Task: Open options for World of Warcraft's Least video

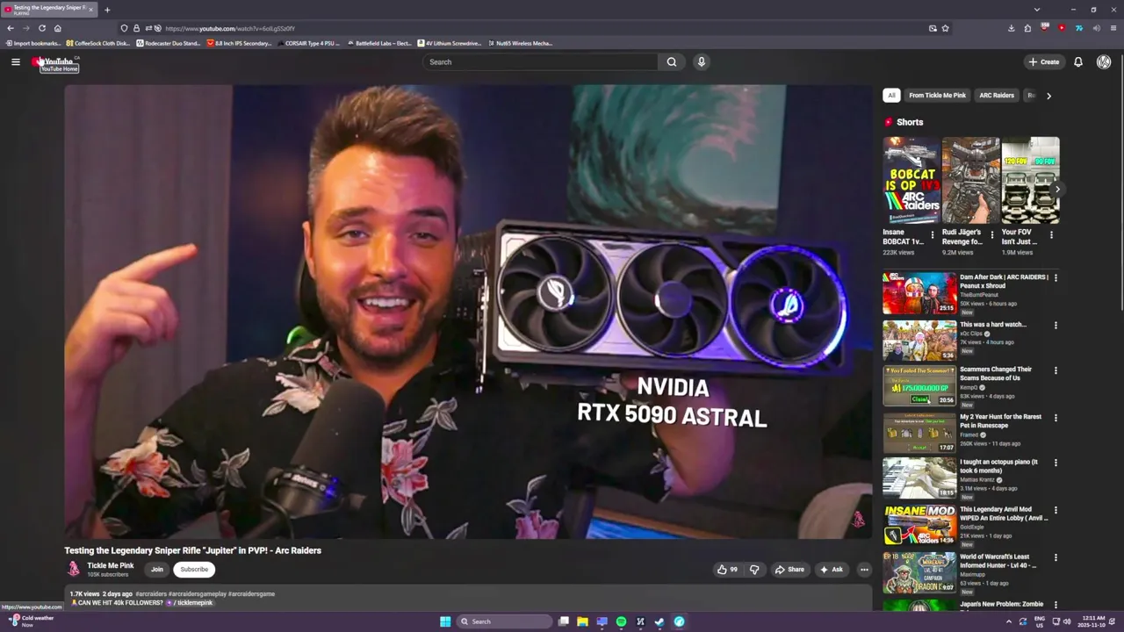Action: (1056, 557)
